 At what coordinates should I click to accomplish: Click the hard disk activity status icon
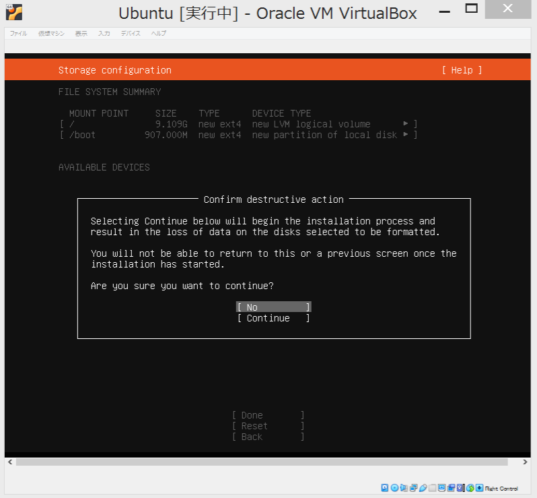[x=385, y=488]
